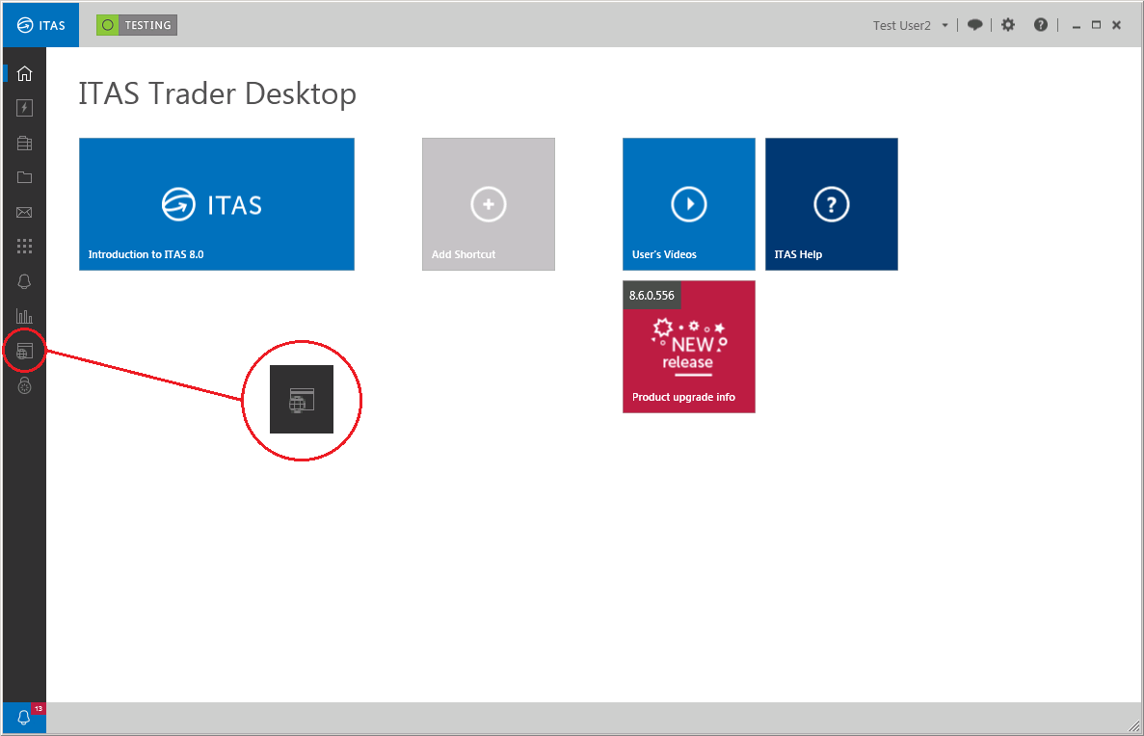Open the bell alerts icon in the sidebar

coord(24,281)
